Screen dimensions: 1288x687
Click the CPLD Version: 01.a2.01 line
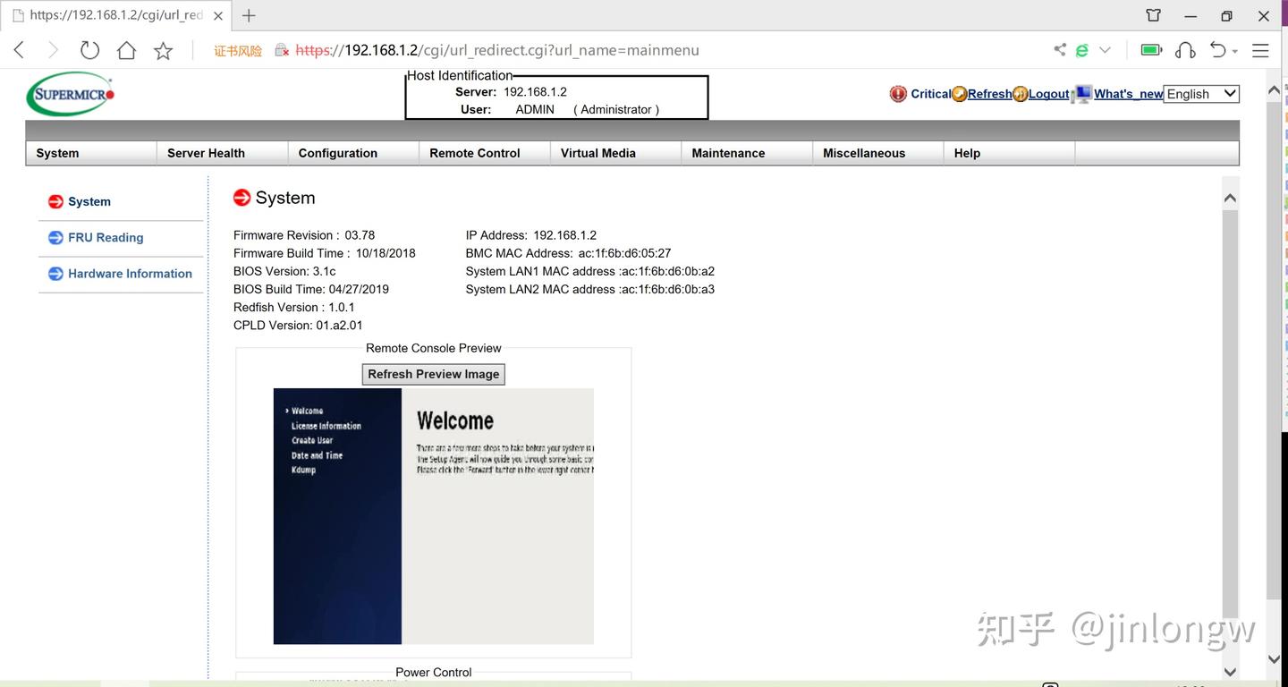click(298, 326)
